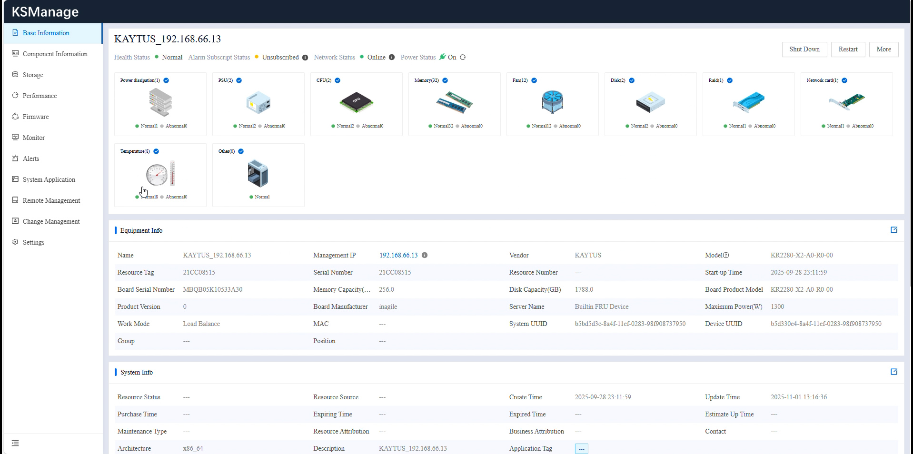This screenshot has height=454, width=913.
Task: Open Component Information in sidebar
Action: (55, 54)
